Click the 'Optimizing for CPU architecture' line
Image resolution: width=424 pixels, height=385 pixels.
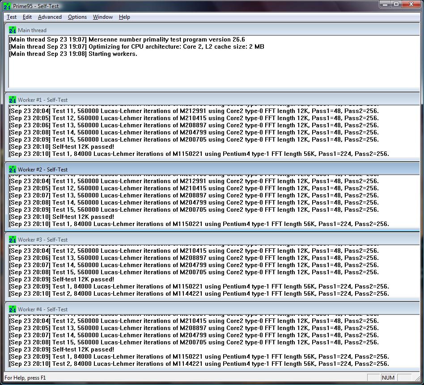136,46
